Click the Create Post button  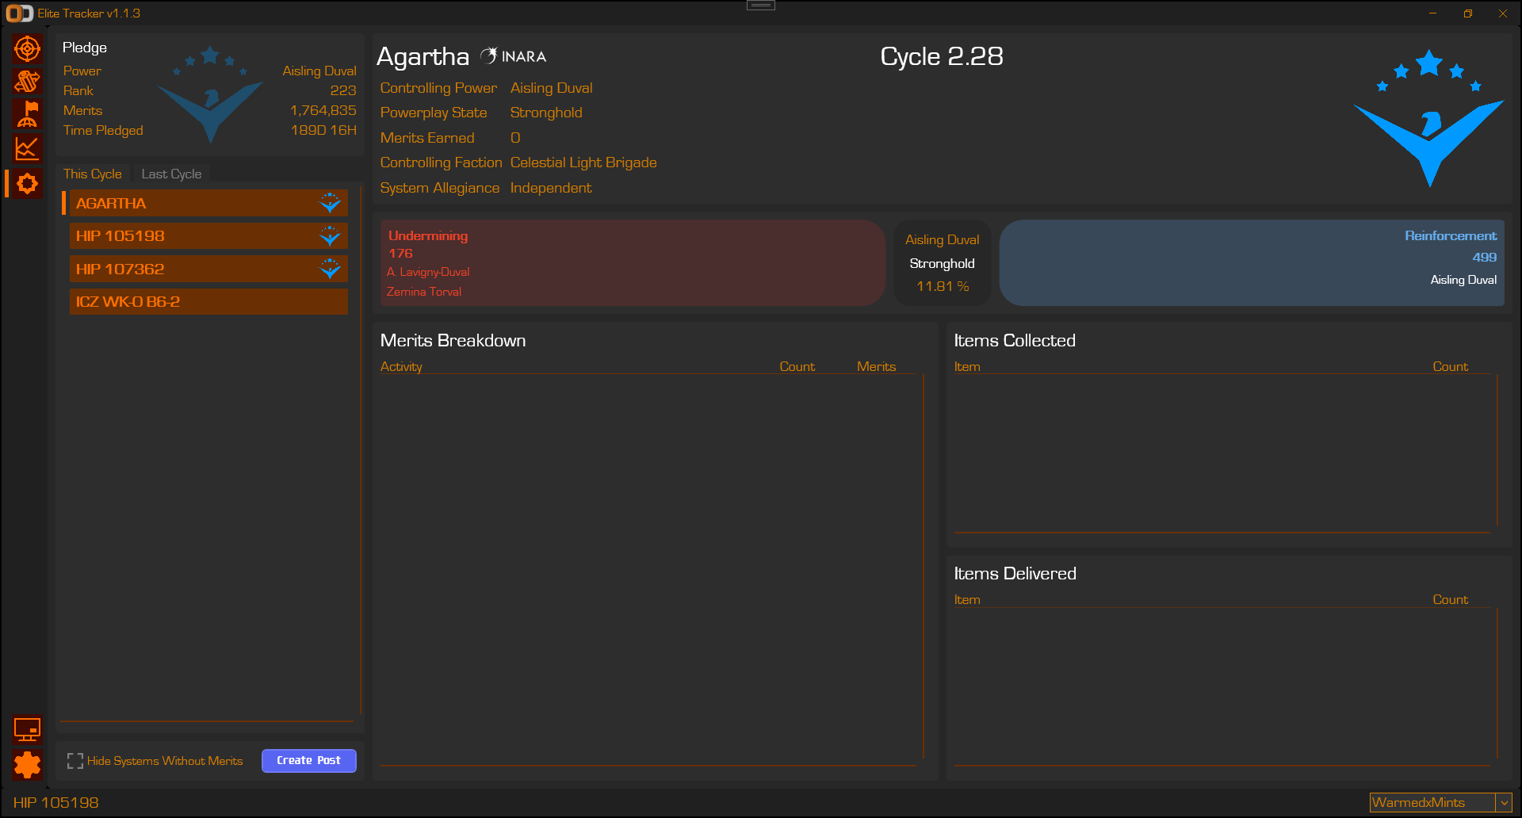309,760
